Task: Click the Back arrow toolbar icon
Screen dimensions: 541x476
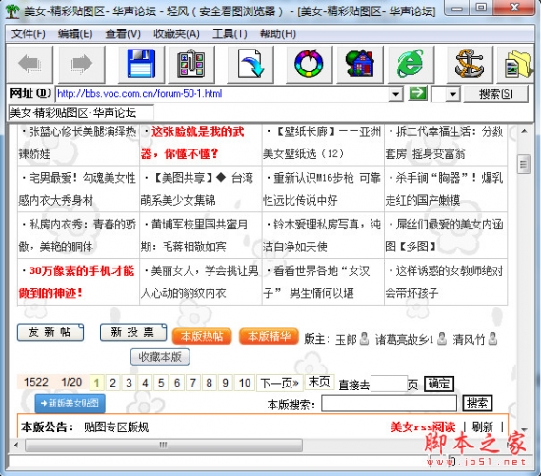Action: [30, 65]
